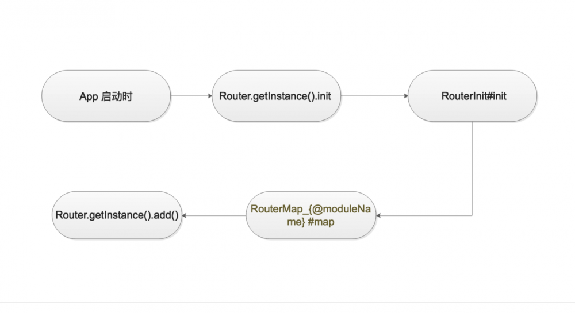Select the Router.getInstance().add() node
The width and height of the screenshot is (575, 313).
pos(116,215)
